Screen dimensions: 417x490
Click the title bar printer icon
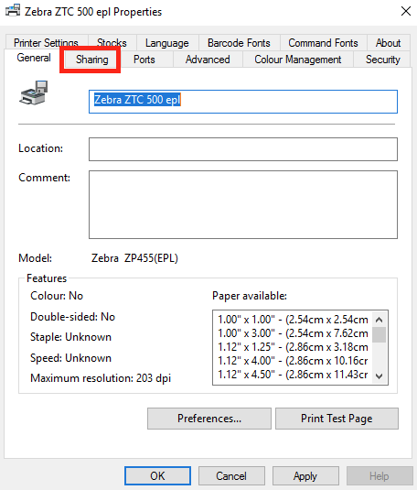pos(13,10)
